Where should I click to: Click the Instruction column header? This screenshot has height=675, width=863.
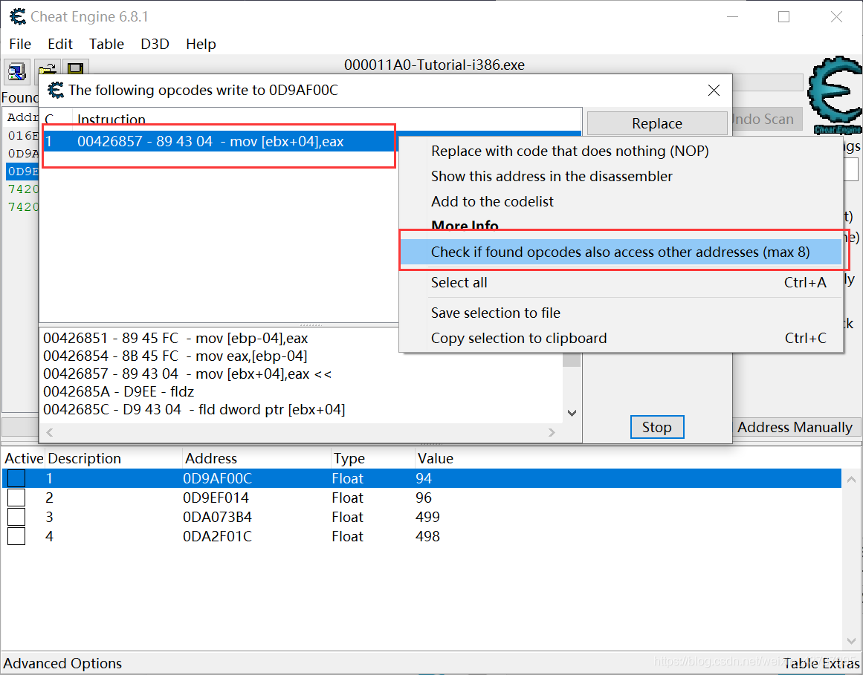[111, 120]
